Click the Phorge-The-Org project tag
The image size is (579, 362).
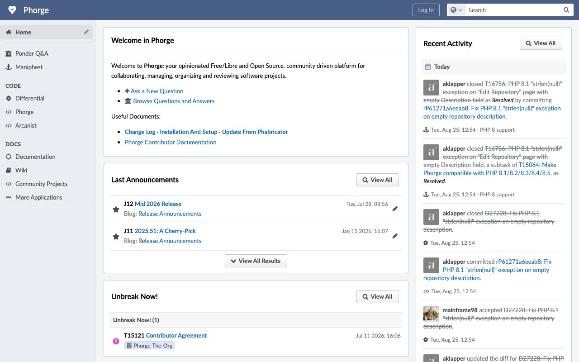coord(149,345)
